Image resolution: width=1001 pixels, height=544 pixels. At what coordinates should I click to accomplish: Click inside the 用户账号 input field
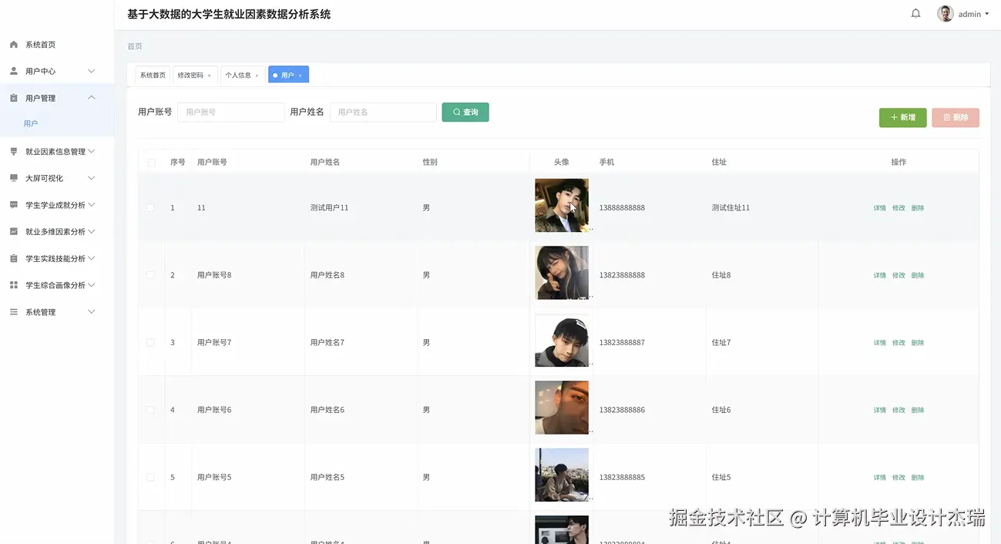[x=230, y=112]
